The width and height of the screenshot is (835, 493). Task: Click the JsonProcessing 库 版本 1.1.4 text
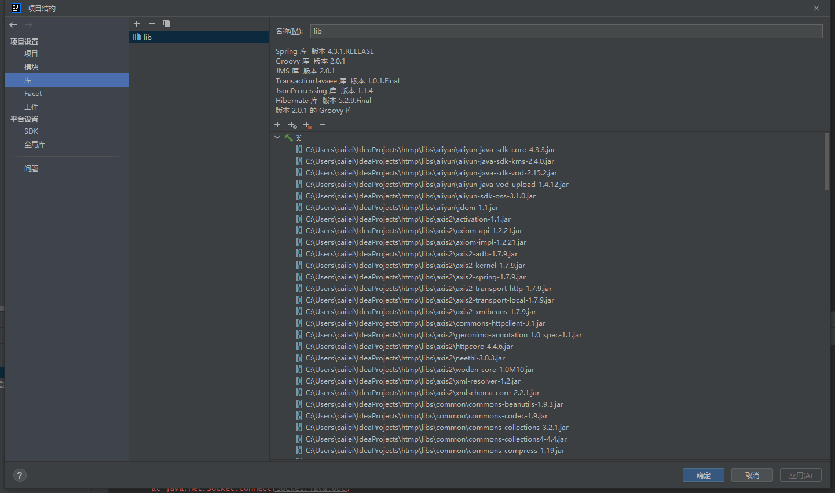point(324,90)
